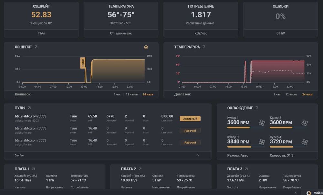Open the Температура chart arrow link

[x=204, y=47]
